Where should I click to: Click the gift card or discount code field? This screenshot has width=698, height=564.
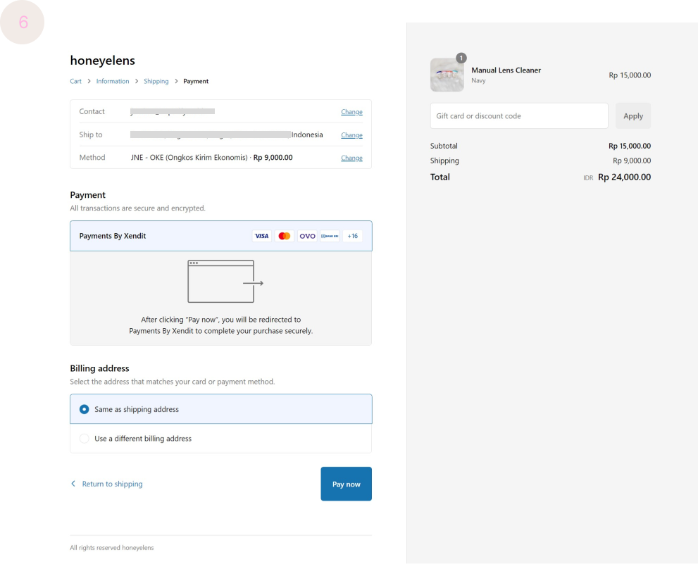pos(518,116)
